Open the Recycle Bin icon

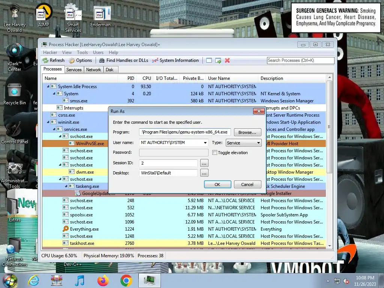click(15, 94)
